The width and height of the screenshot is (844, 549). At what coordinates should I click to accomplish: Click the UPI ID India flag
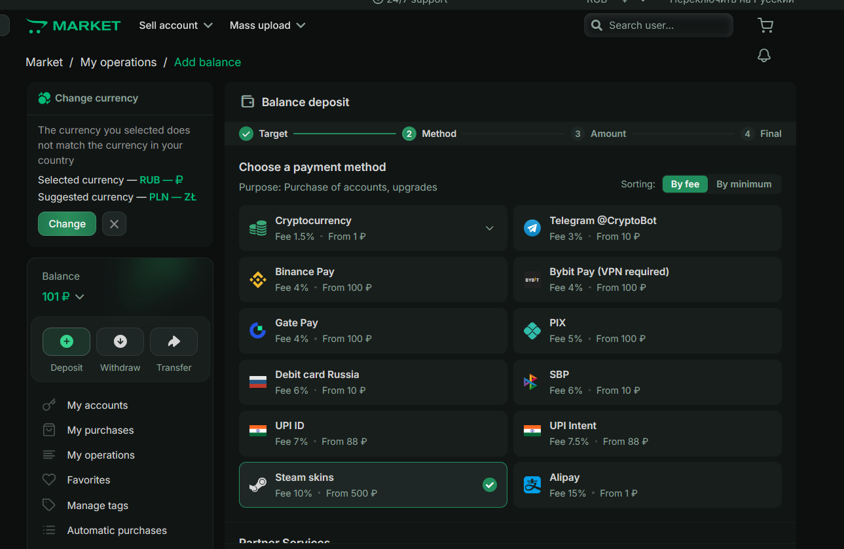[x=258, y=430]
